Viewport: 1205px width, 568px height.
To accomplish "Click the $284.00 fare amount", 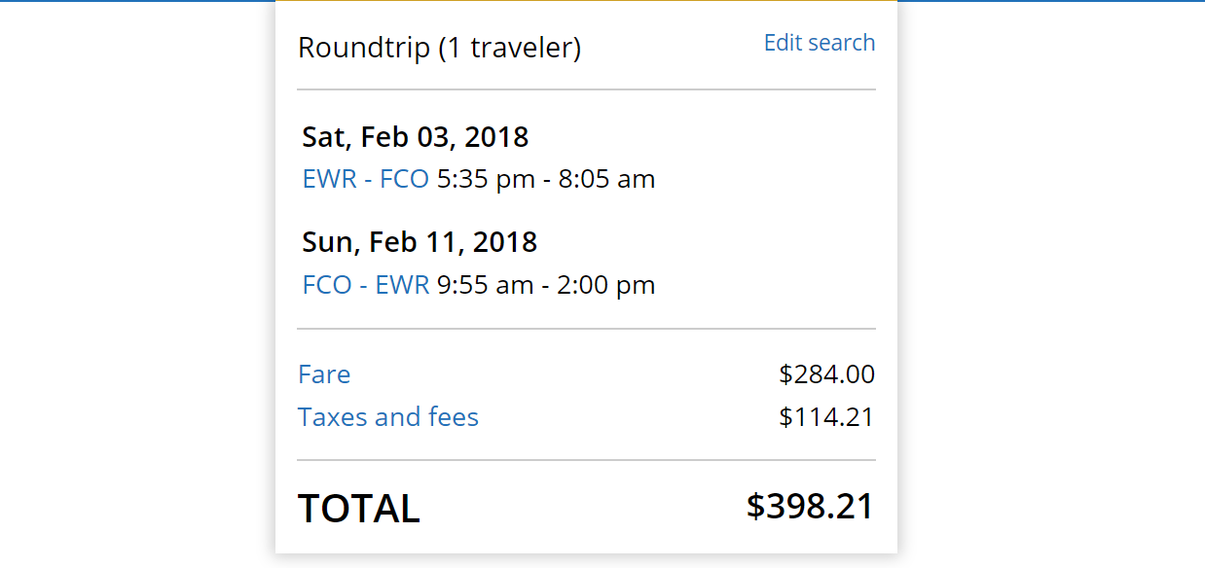I will tap(826, 374).
